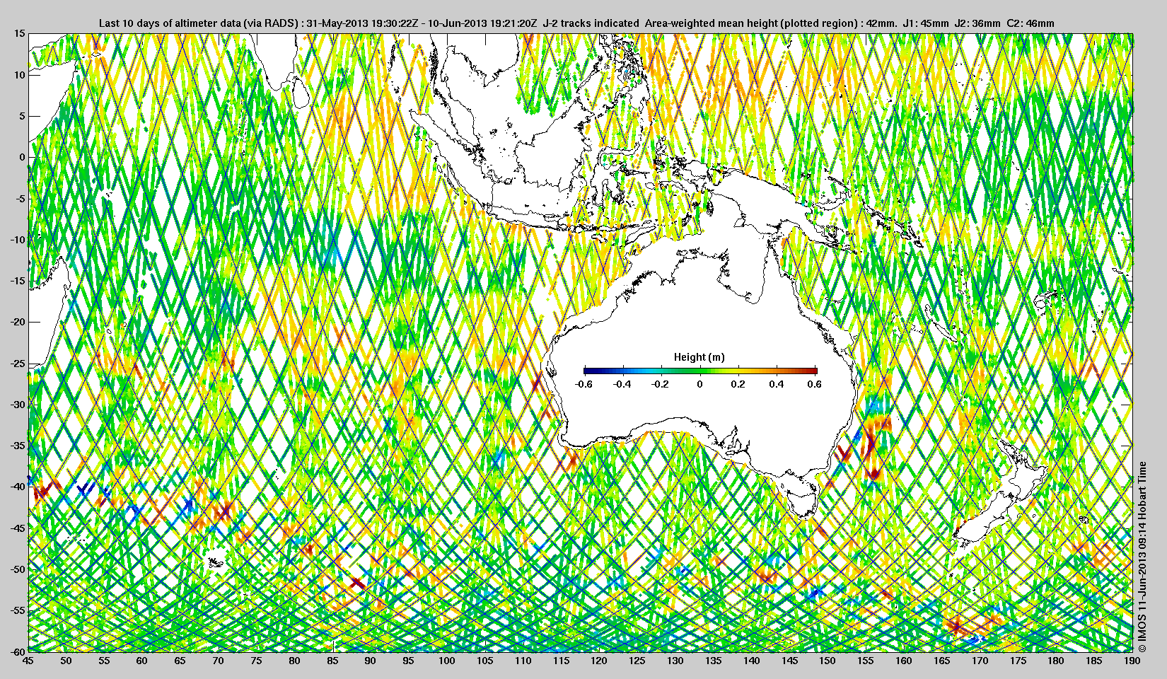1167x679 pixels.
Task: Click longitude axis label '45'
Action: (x=28, y=661)
